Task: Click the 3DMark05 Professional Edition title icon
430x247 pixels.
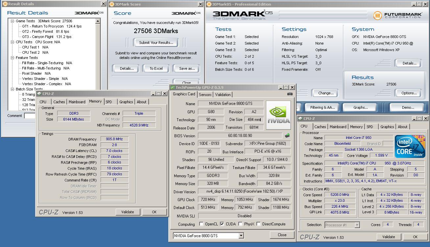Action: tap(209, 4)
